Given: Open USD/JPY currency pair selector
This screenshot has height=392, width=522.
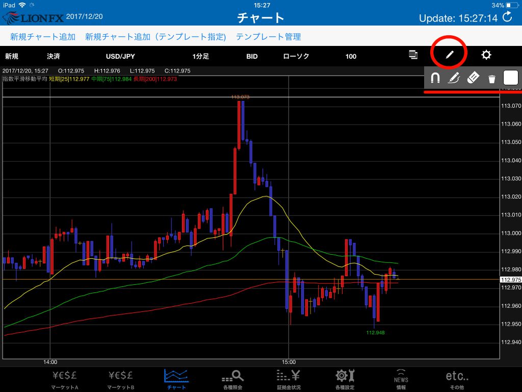Looking at the screenshot, I should pyautogui.click(x=120, y=56).
